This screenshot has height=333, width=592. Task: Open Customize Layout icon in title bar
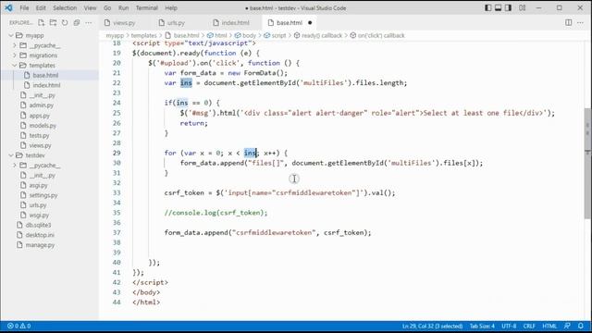point(522,7)
